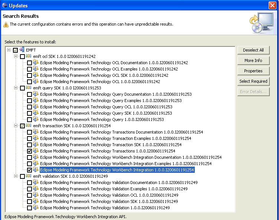Collapse the emft query SDK node
This screenshot has height=220, width=279.
16,88
